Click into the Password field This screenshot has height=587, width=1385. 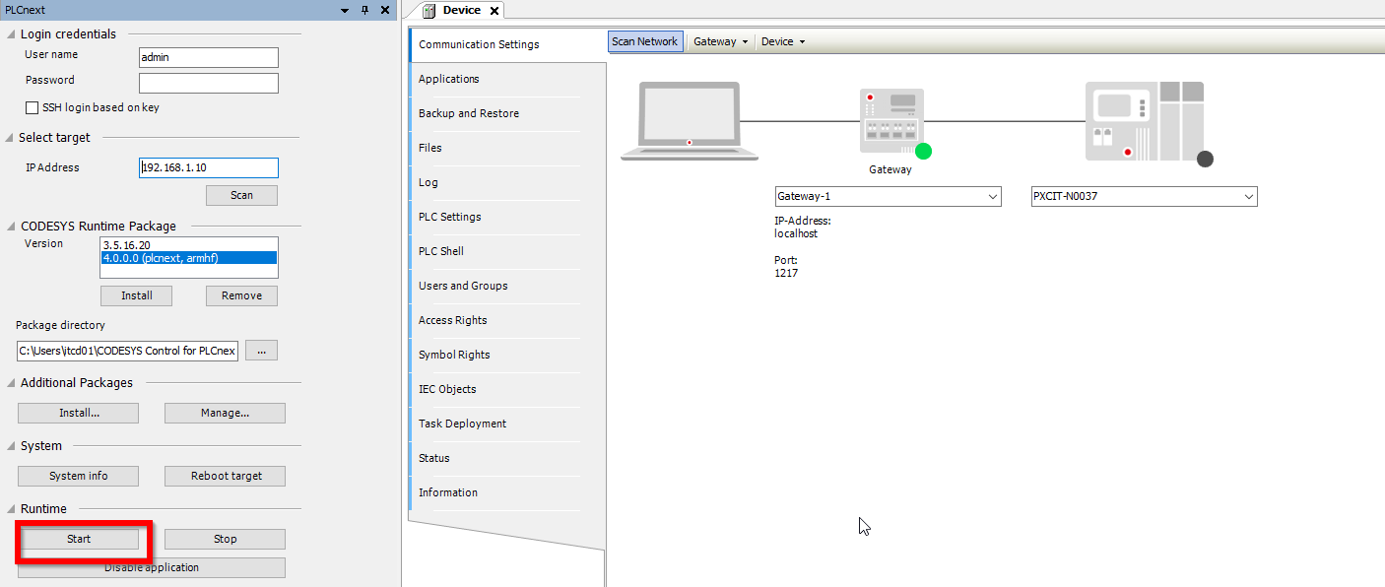[x=209, y=83]
